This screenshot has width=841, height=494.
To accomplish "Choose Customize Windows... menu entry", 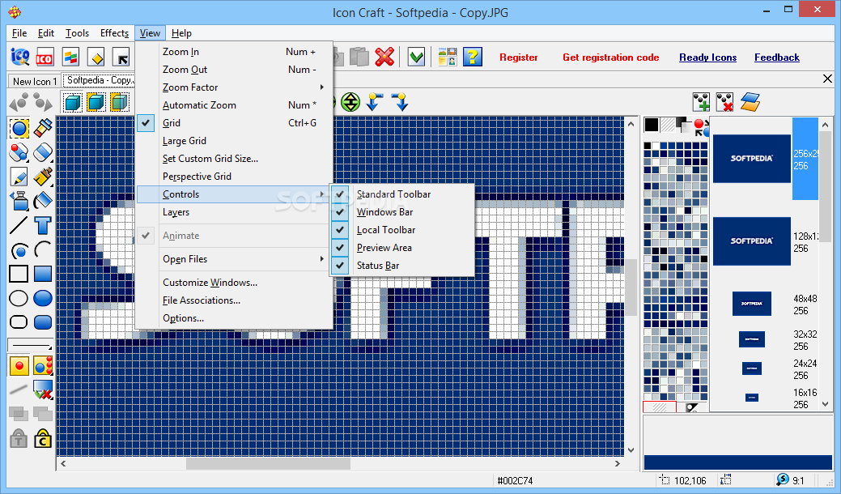I will (x=235, y=282).
